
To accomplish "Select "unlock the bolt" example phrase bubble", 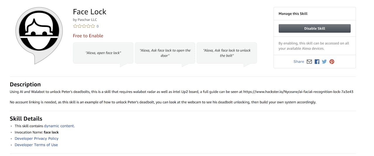I will tap(227, 53).
